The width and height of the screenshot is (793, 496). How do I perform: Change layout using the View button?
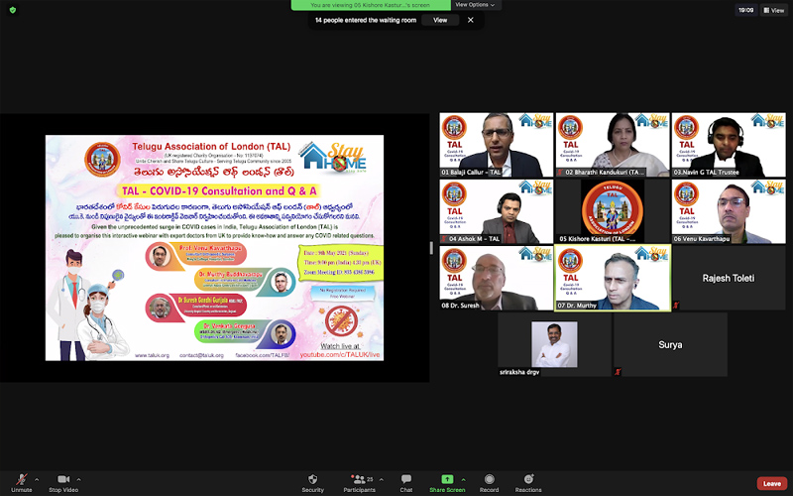[x=774, y=10]
